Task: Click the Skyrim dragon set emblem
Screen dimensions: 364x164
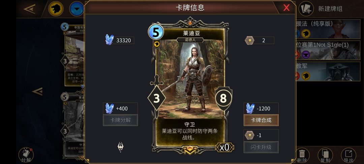Action: pyautogui.click(x=121, y=147)
